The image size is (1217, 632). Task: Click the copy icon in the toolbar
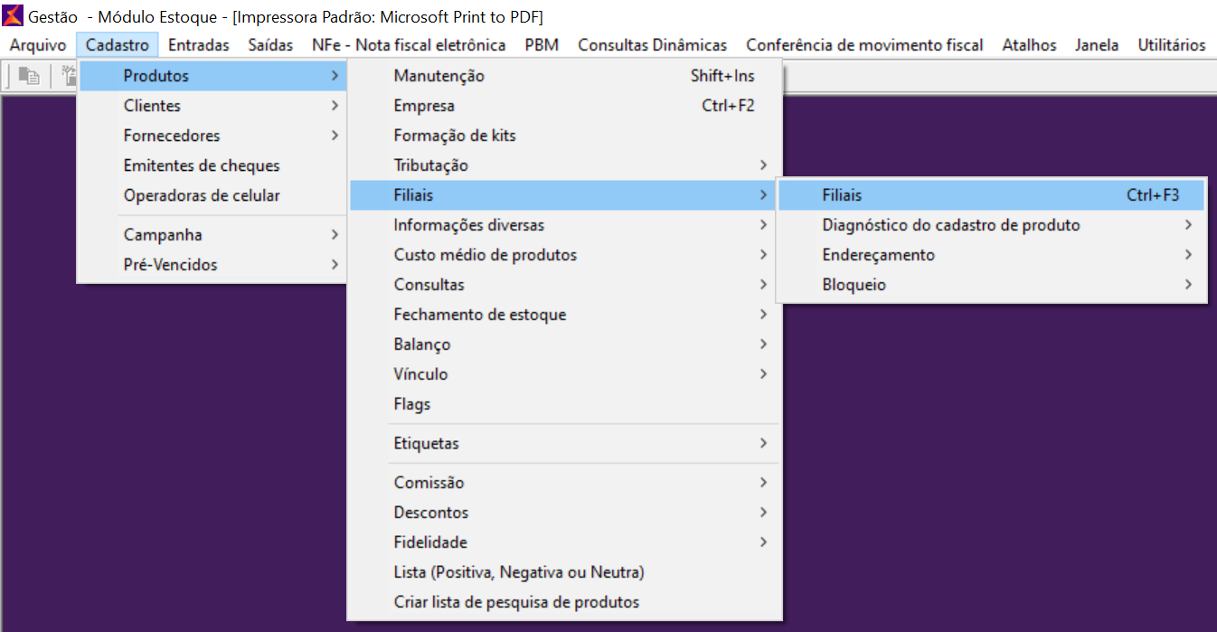pos(29,77)
